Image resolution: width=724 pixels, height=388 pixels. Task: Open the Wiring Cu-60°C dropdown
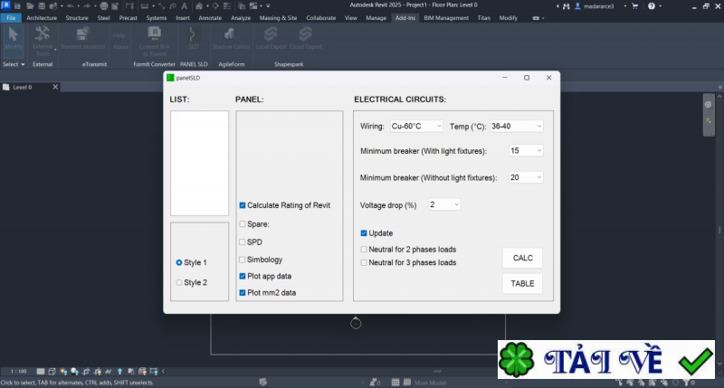coord(416,127)
